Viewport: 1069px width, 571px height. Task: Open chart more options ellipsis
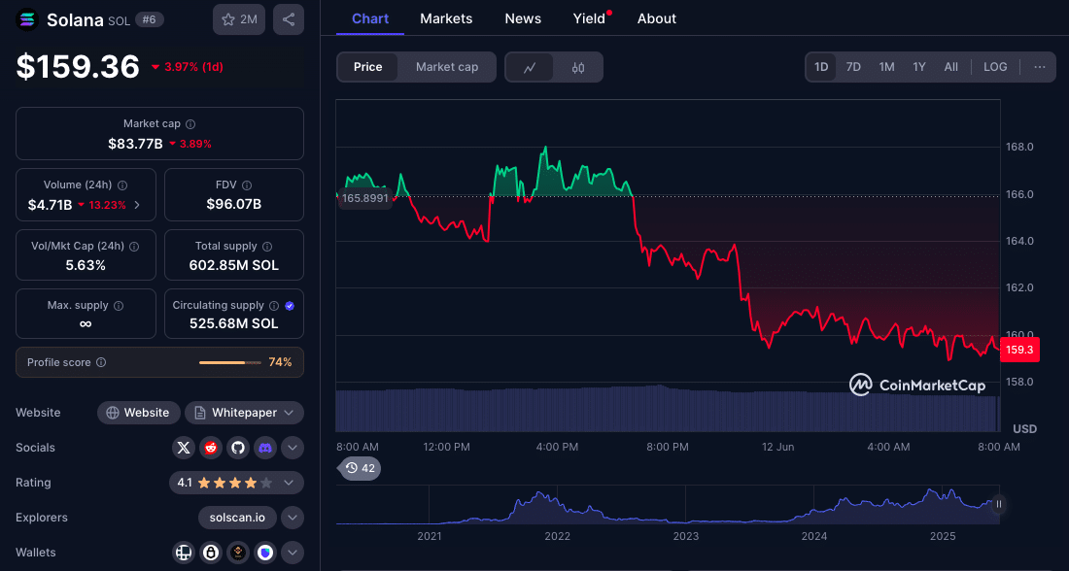pyautogui.click(x=1040, y=67)
